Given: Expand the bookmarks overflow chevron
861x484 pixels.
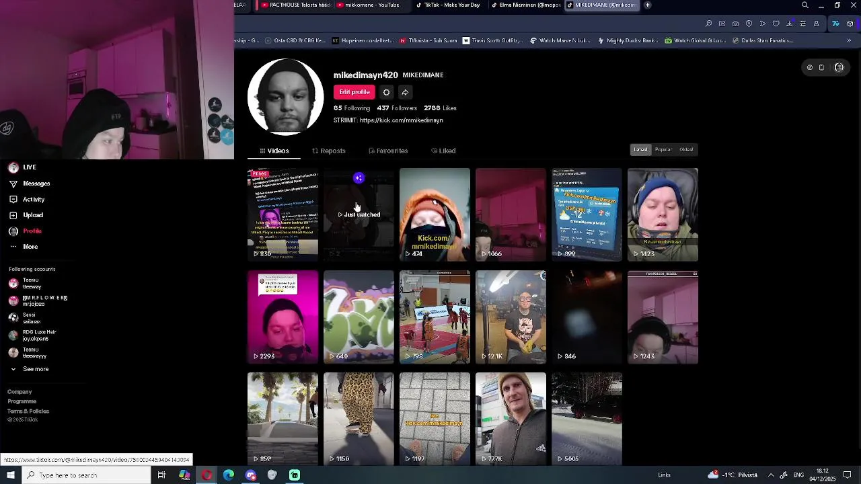Looking at the screenshot, I should [x=849, y=40].
